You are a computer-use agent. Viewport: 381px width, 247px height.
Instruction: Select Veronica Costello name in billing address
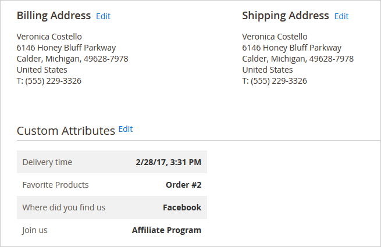pos(49,37)
